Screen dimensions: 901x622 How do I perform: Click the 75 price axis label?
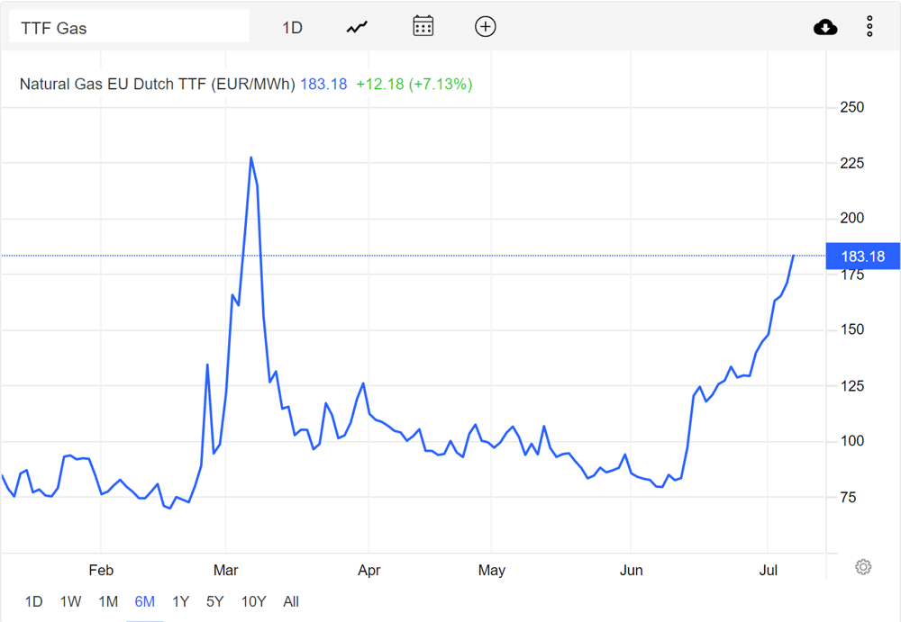[848, 498]
